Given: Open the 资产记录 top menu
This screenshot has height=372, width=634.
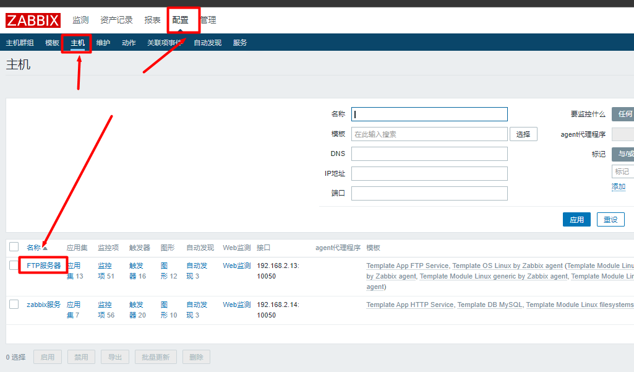Looking at the screenshot, I should pos(116,20).
